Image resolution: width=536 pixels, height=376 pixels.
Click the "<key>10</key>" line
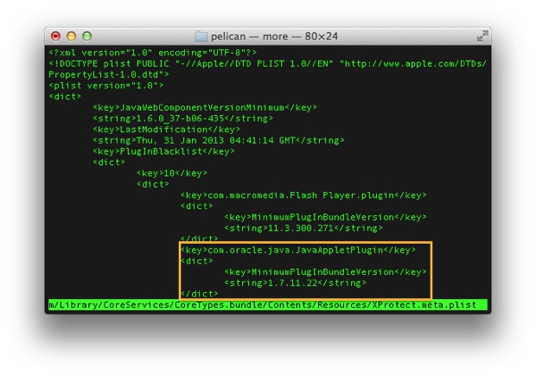(x=172, y=173)
